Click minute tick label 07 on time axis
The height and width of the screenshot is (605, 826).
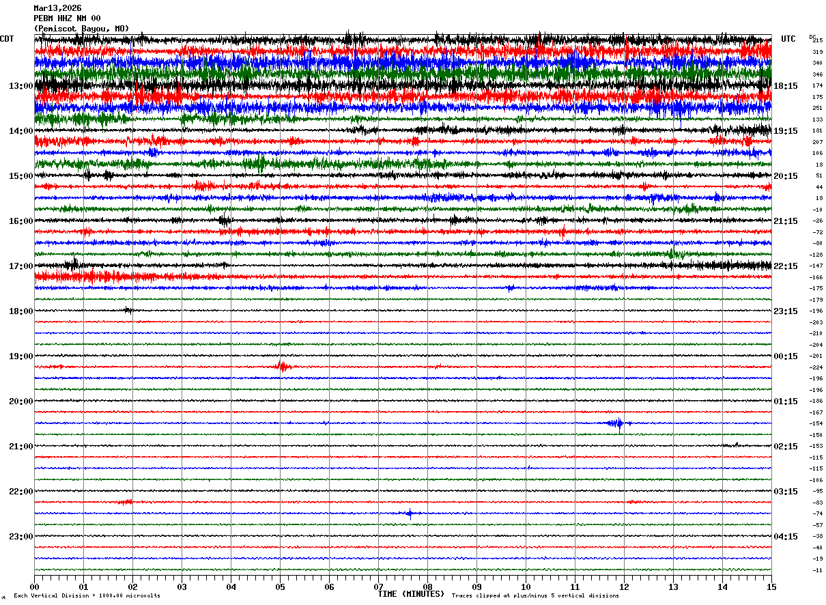(378, 587)
